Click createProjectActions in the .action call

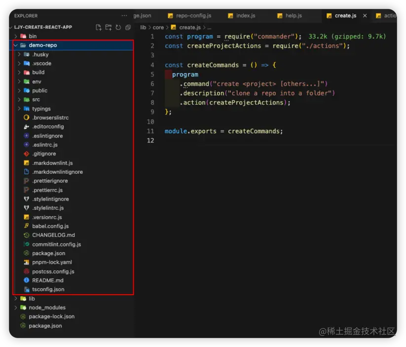[x=246, y=103]
